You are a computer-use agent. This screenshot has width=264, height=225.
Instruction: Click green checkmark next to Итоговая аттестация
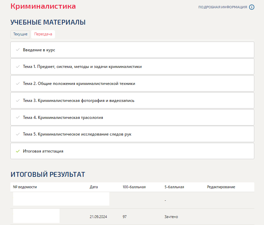click(18, 151)
